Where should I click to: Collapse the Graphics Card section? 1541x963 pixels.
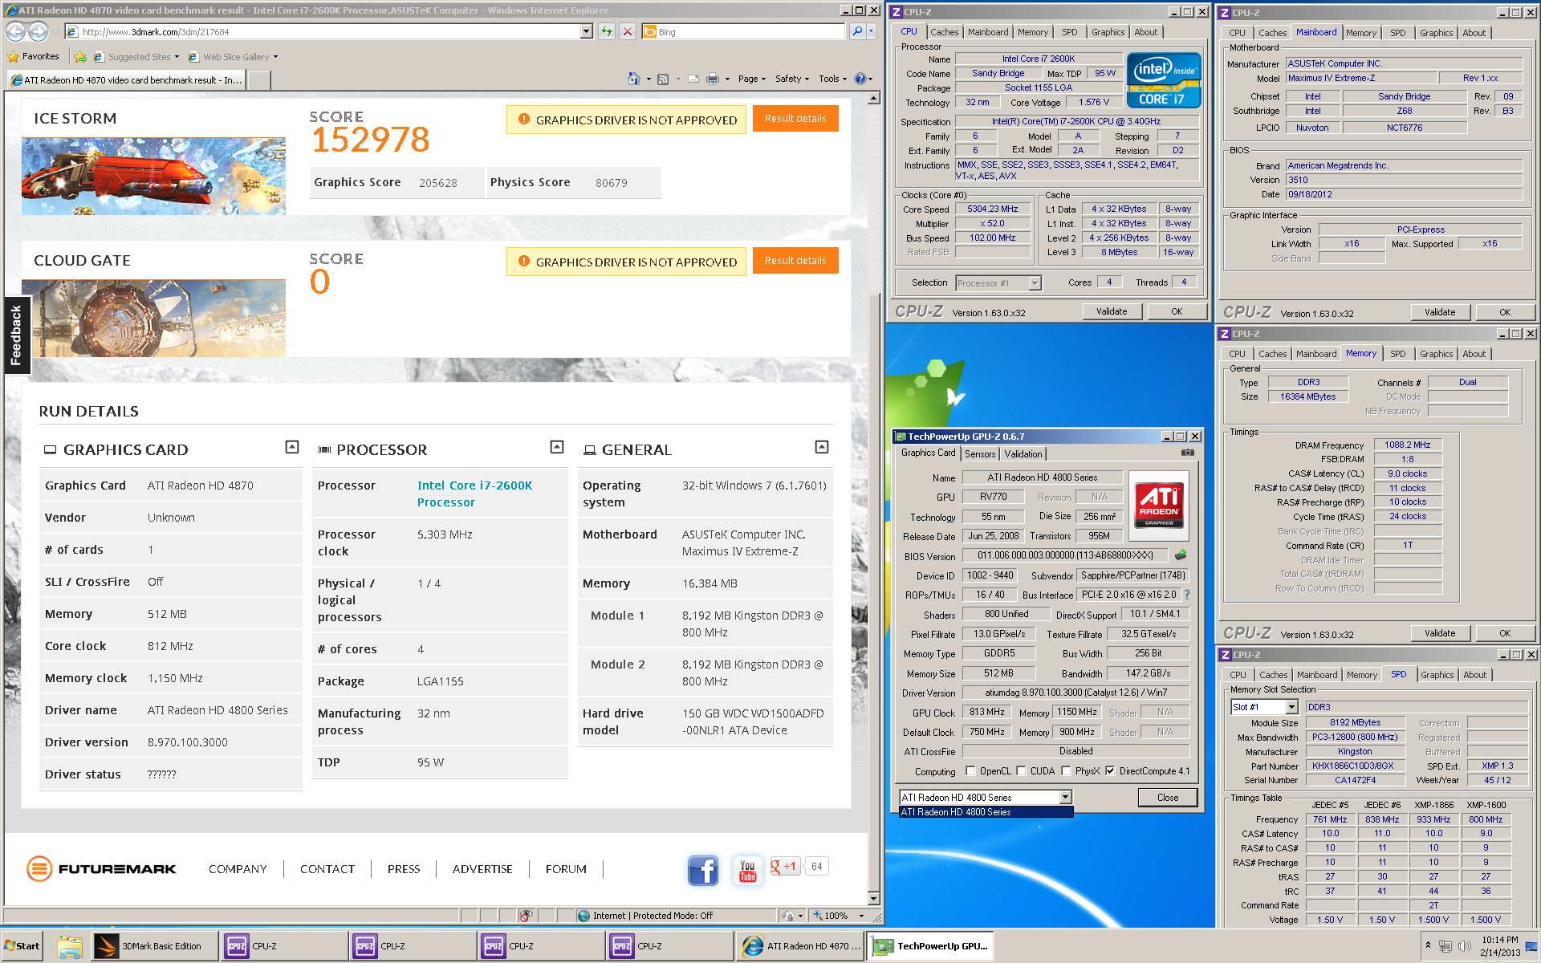pyautogui.click(x=292, y=447)
